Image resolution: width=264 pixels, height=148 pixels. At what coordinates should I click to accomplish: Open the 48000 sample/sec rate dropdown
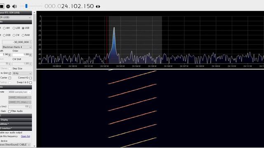pyautogui.click(x=20, y=92)
